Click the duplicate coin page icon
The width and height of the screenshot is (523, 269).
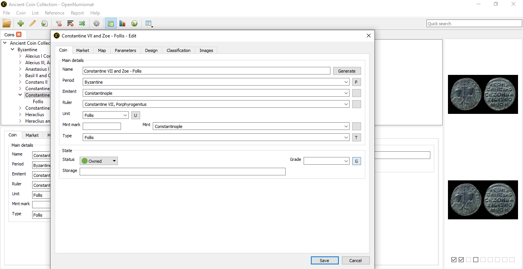click(x=44, y=23)
